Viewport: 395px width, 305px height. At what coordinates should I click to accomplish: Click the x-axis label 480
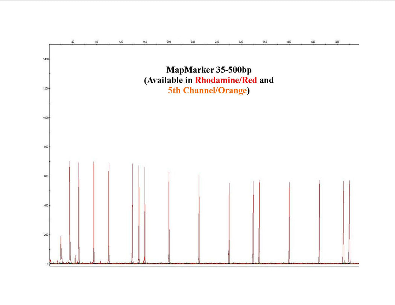[337, 41]
